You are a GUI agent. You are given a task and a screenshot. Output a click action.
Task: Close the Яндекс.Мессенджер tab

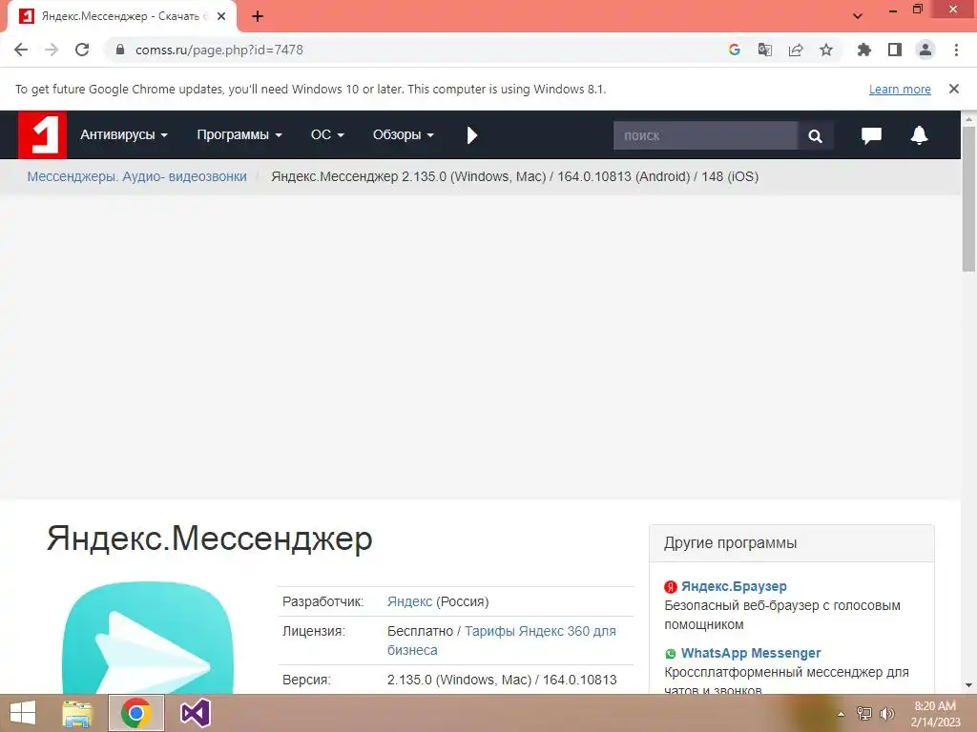[221, 16]
